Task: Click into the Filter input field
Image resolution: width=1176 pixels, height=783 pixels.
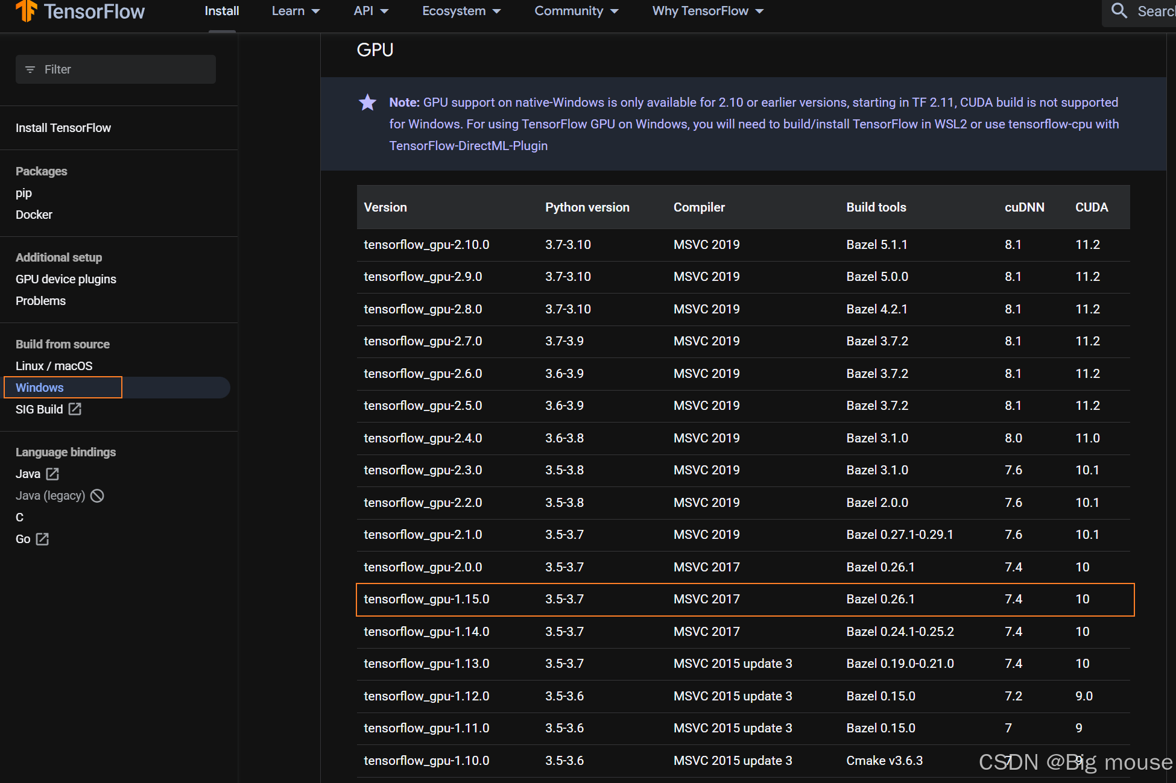Action: pyautogui.click(x=121, y=70)
